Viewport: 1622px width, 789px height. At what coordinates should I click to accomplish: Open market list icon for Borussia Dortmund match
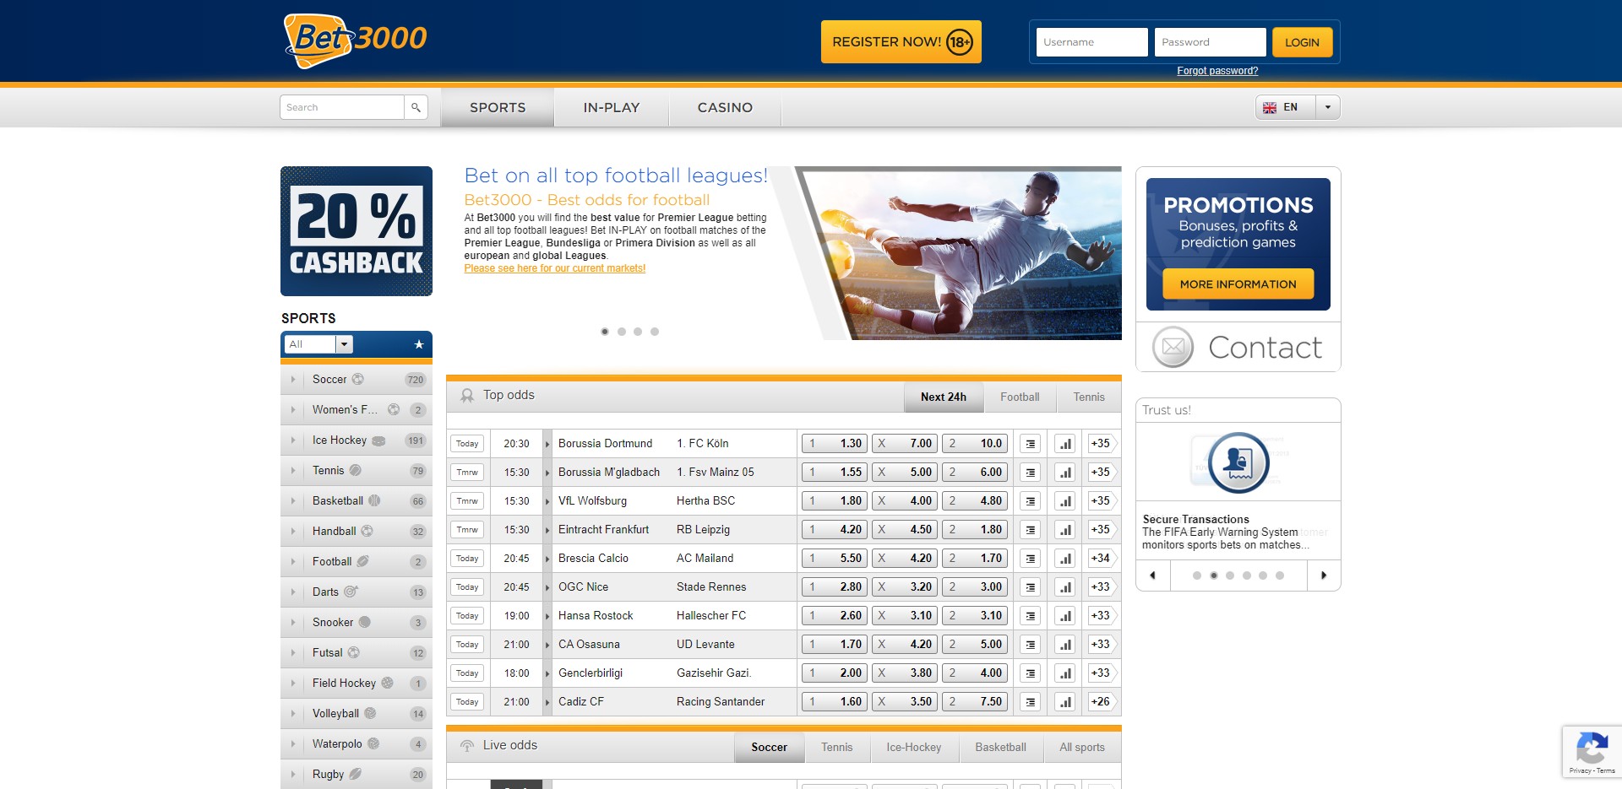[1030, 444]
